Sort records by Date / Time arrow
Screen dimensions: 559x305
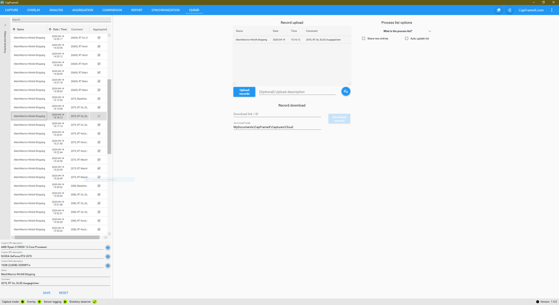point(50,29)
